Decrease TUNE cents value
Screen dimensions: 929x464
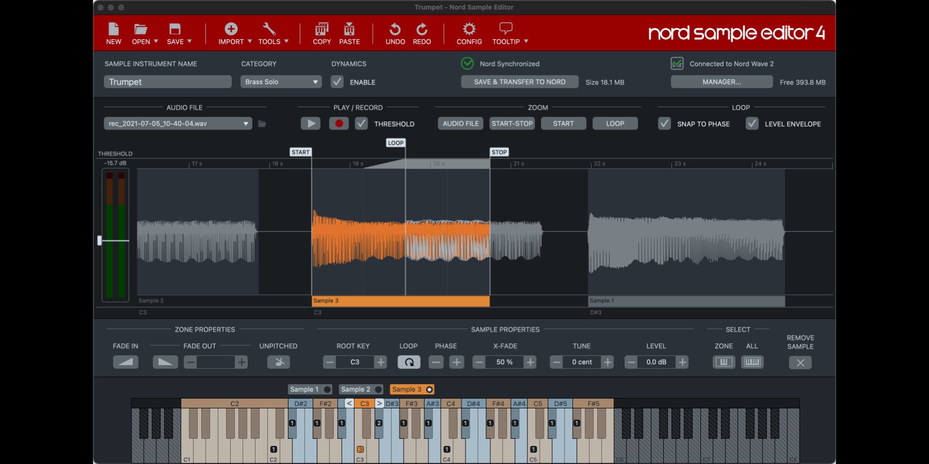[556, 362]
